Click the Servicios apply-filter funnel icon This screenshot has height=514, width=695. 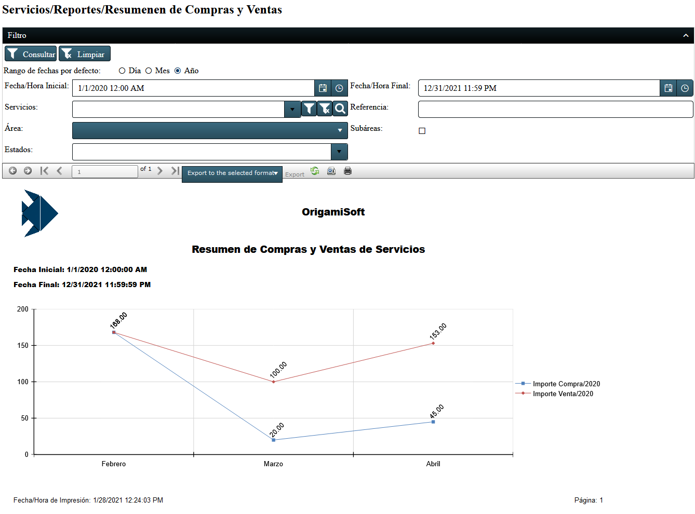click(x=309, y=108)
